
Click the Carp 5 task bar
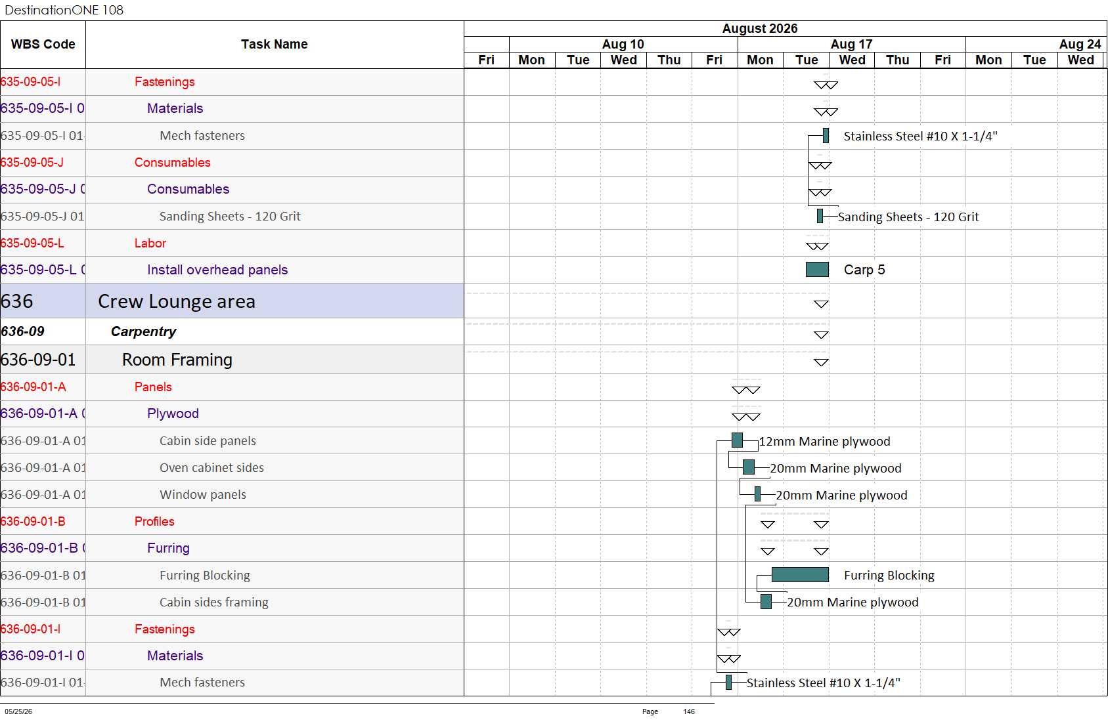click(x=817, y=269)
